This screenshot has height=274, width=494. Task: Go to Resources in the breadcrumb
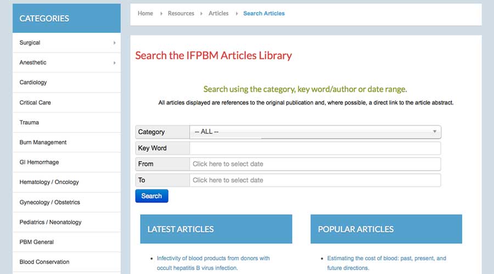[x=181, y=14]
